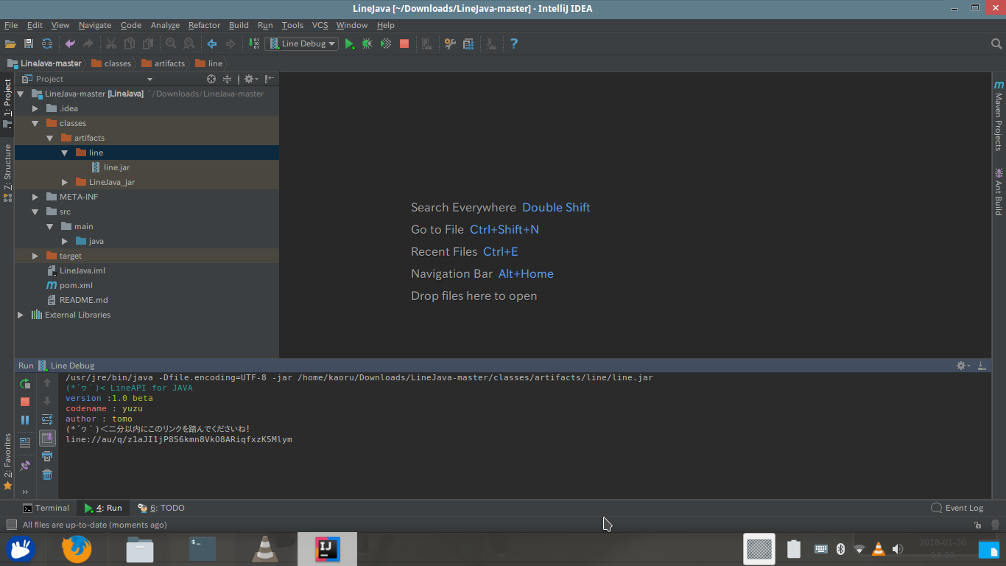This screenshot has height=566, width=1006.
Task: Open the VCS menu
Action: (320, 25)
